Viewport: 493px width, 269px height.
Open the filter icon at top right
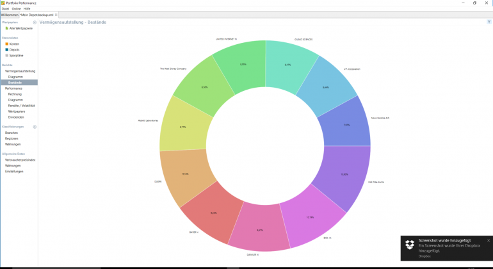click(x=489, y=22)
